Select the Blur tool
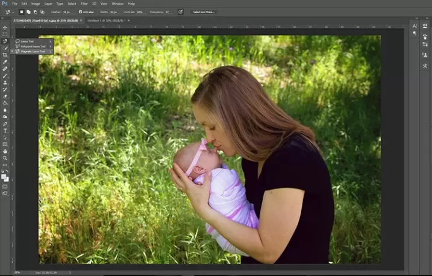This screenshot has width=432, height=276. tap(5, 110)
